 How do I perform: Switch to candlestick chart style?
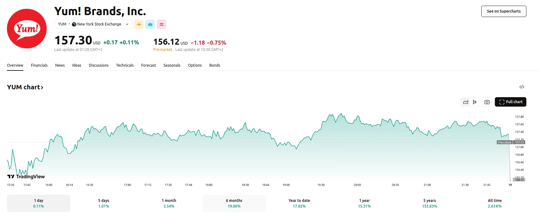pyautogui.click(x=475, y=102)
